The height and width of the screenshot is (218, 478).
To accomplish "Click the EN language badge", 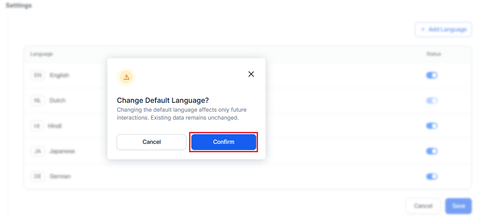I will 38,75.
